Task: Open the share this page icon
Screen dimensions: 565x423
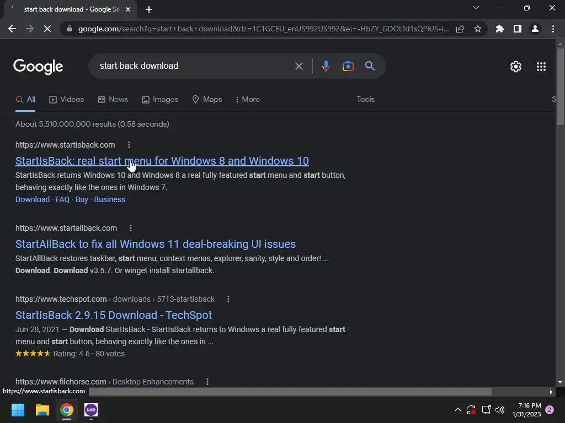Action: click(x=460, y=29)
